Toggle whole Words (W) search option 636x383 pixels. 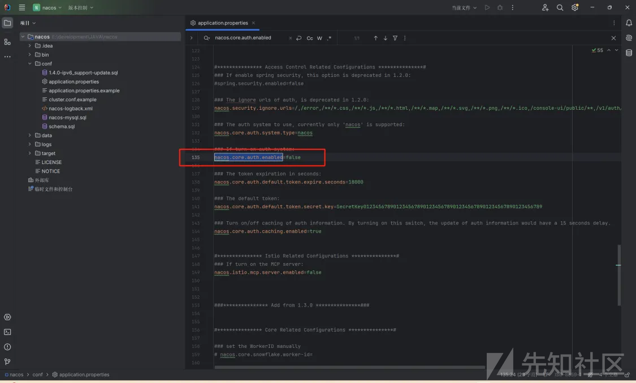point(319,38)
